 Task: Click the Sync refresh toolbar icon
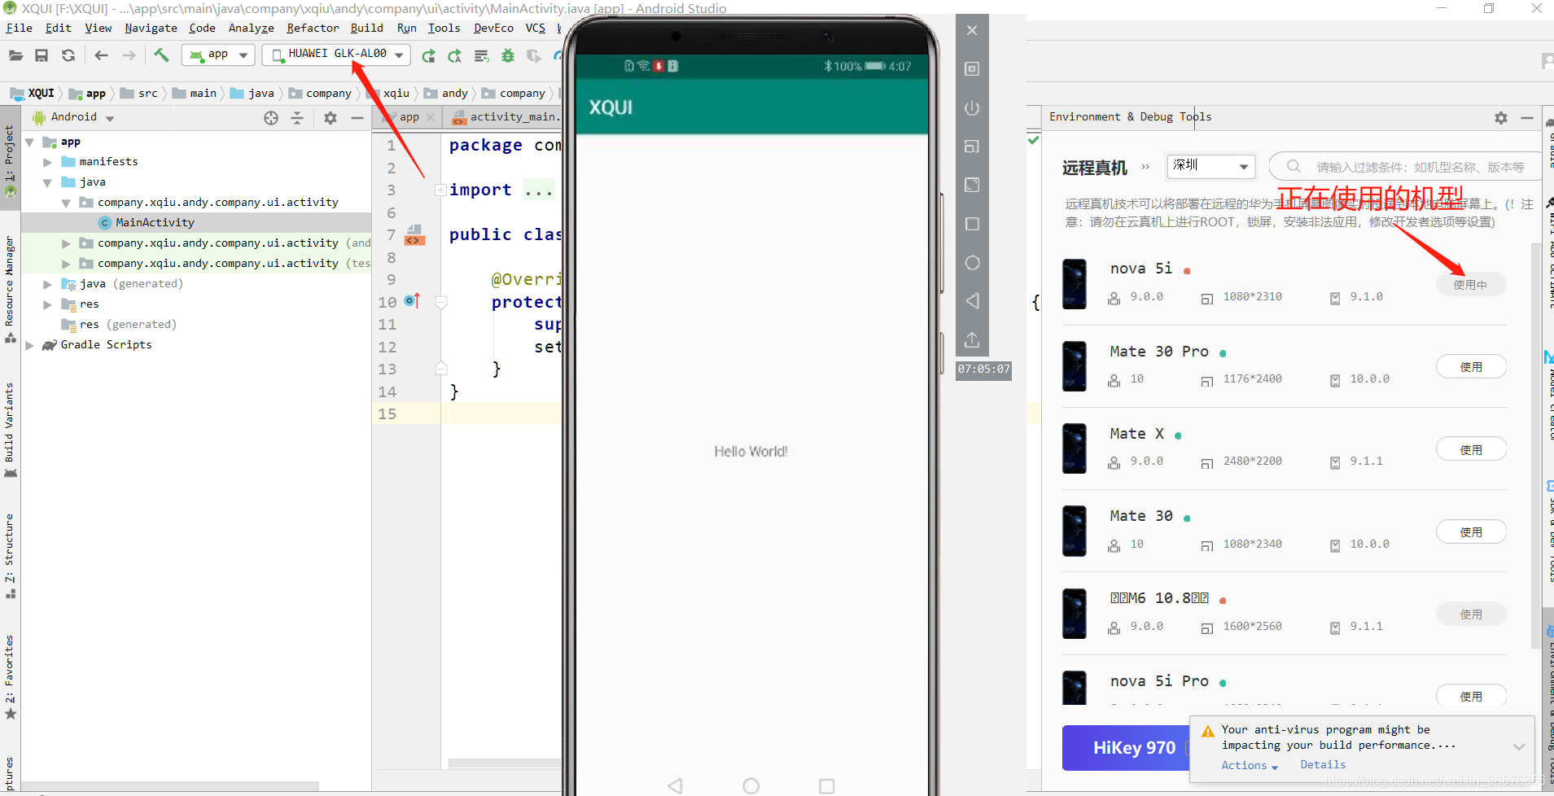[68, 55]
